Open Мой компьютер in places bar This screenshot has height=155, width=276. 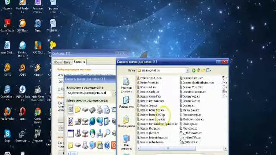126,143
